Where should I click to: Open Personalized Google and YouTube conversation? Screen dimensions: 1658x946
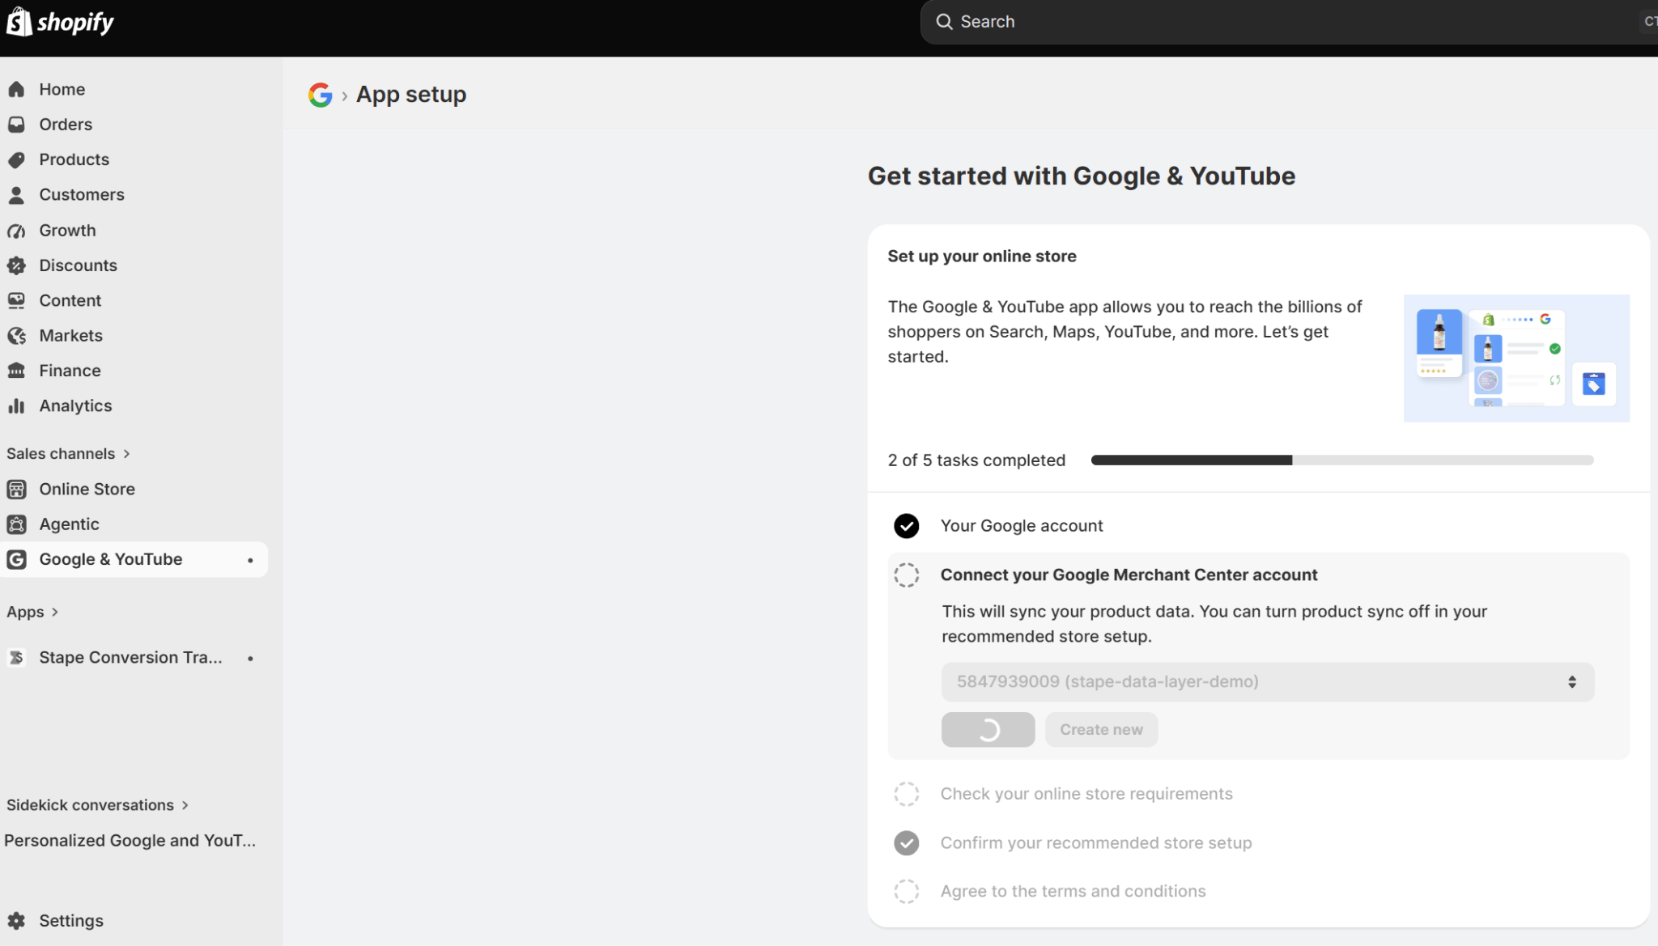tap(130, 841)
